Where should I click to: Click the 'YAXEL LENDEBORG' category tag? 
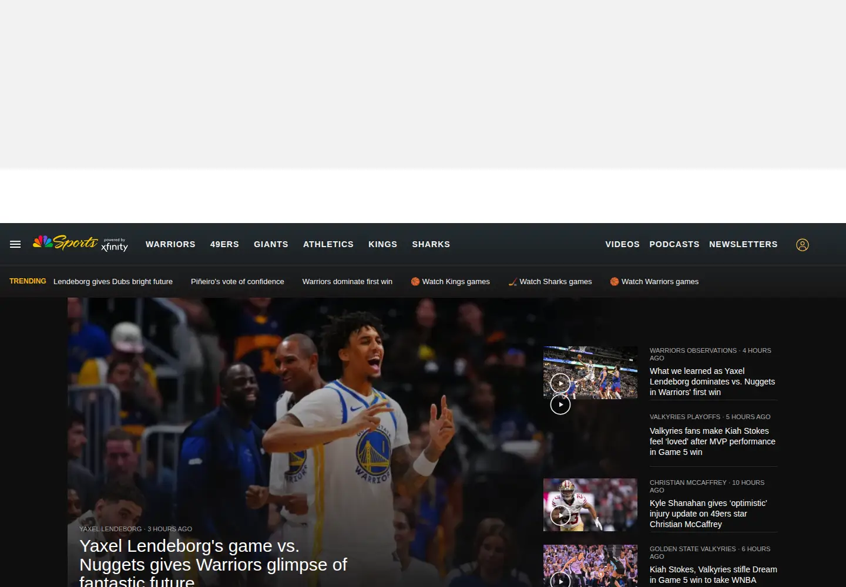pyautogui.click(x=110, y=529)
